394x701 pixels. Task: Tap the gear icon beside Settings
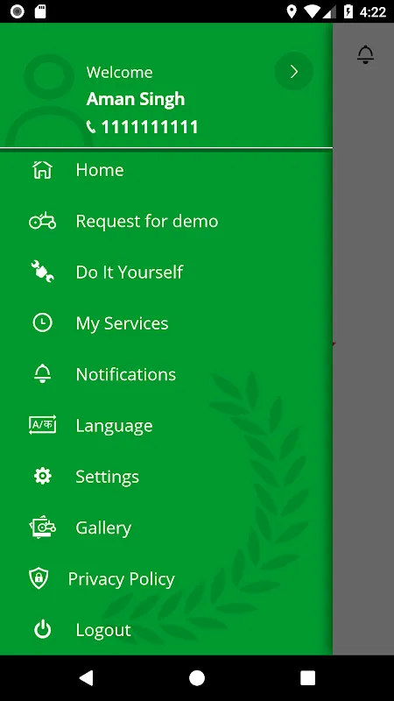pyautogui.click(x=42, y=476)
